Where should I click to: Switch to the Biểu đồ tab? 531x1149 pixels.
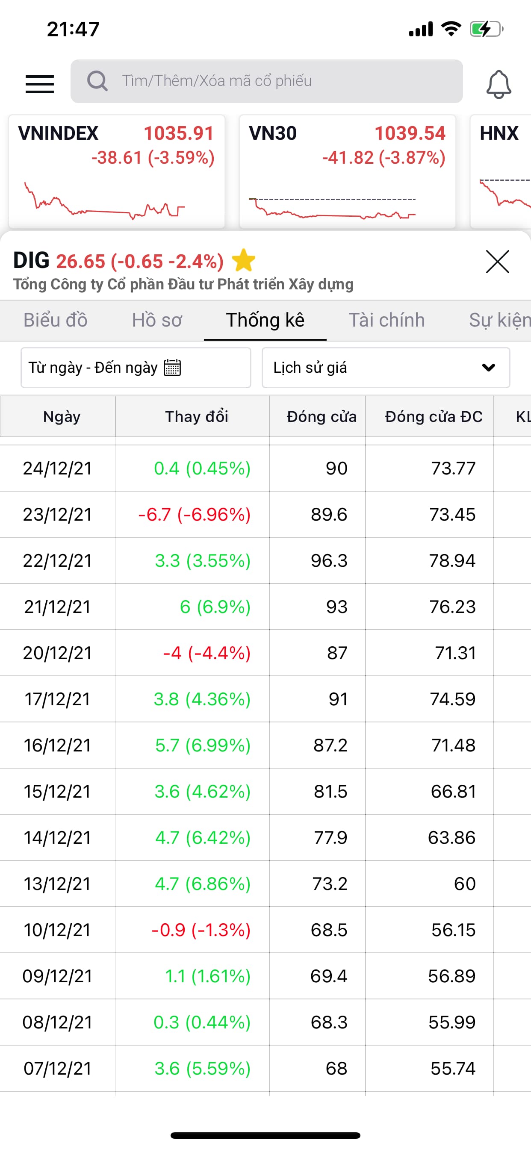pos(55,320)
